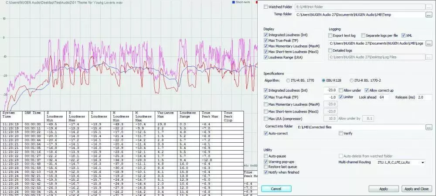Check the Verify option
Screen dimensions: 436x196
click(x=341, y=133)
